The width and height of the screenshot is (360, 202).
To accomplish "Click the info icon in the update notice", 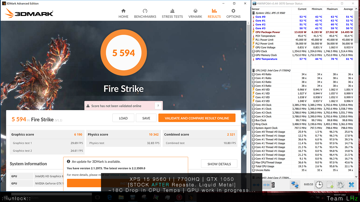I will pyautogui.click(x=68, y=162).
